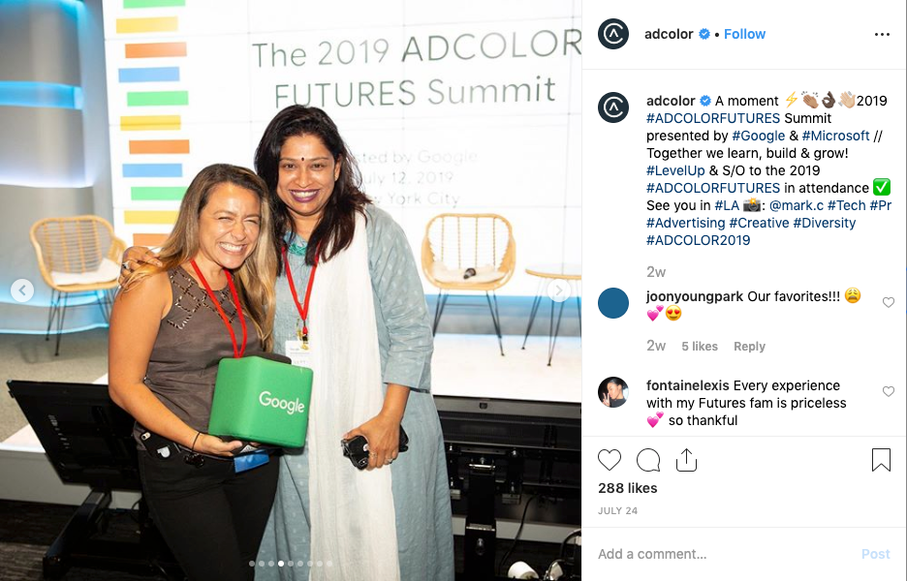Like fontainelexis's comment heart

(x=888, y=391)
